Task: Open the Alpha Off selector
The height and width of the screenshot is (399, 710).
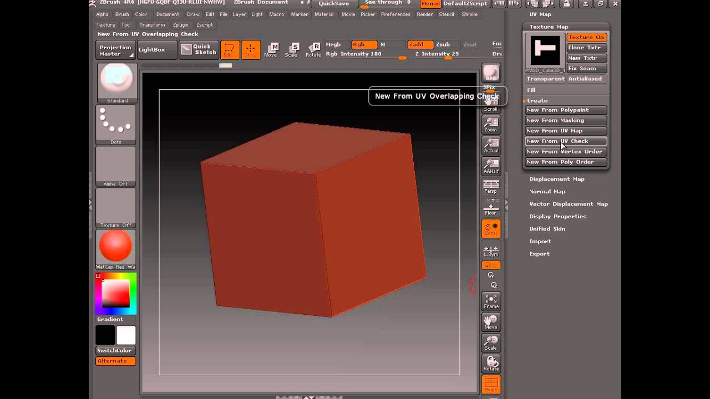Action: (x=116, y=166)
